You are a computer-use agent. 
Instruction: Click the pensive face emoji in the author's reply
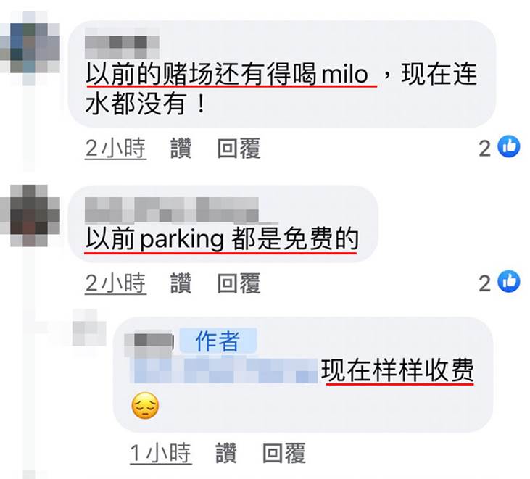pyautogui.click(x=145, y=406)
